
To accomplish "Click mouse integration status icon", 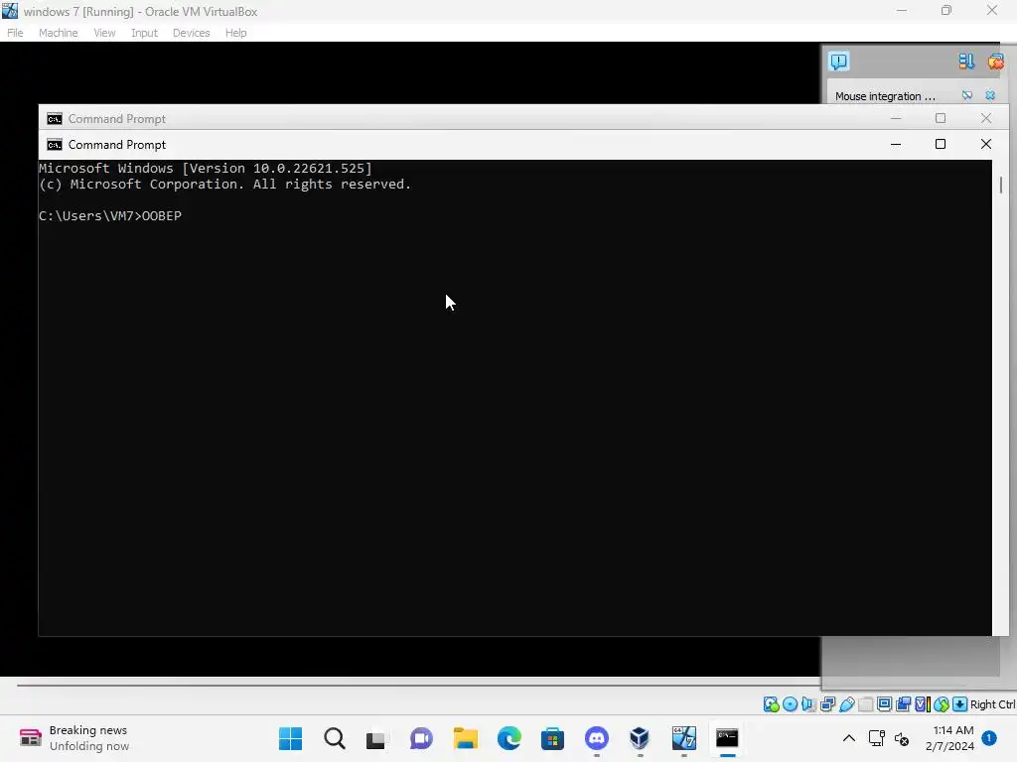I will [x=942, y=704].
